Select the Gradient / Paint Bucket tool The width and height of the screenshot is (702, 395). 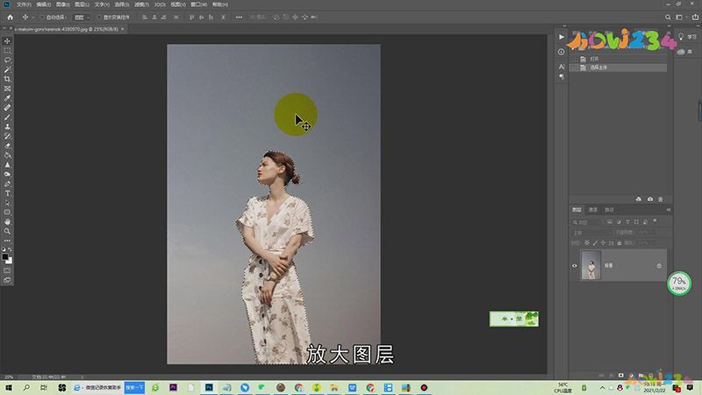click(x=7, y=155)
